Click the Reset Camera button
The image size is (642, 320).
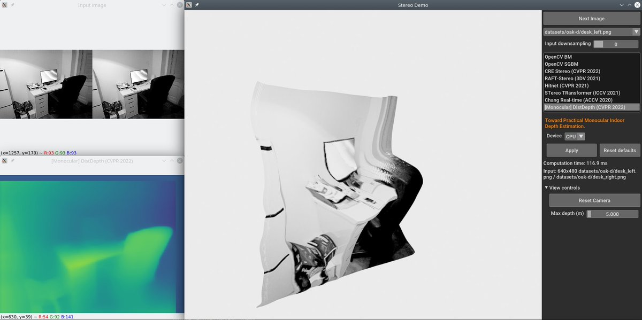pos(594,200)
